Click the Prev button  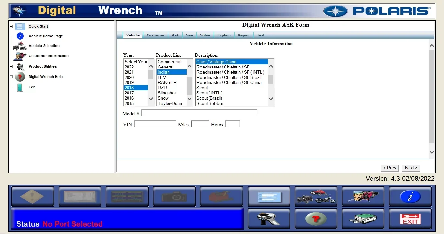[x=389, y=168]
